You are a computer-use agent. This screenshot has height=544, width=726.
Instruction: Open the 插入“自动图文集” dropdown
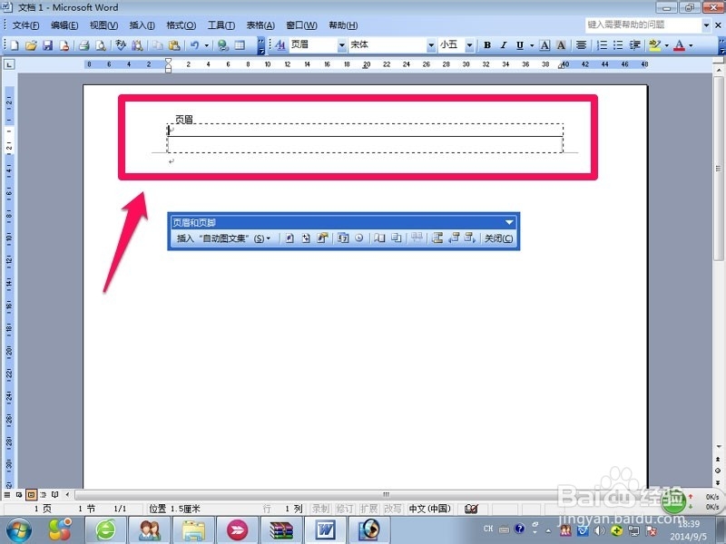tap(223, 238)
